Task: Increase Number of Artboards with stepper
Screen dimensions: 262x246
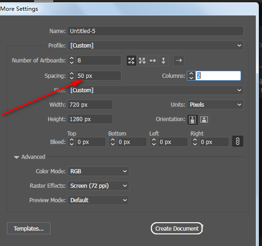Action: (71, 58)
